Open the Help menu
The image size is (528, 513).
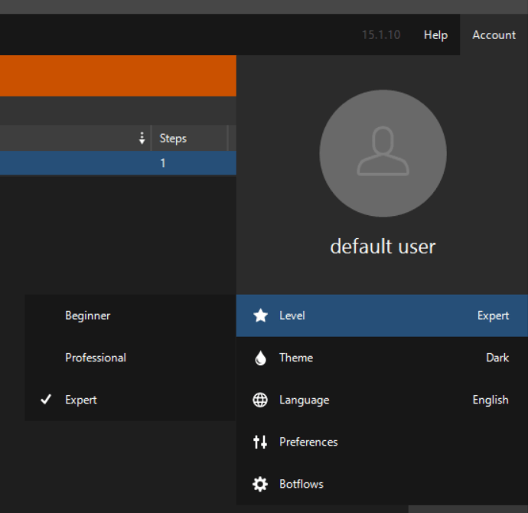(x=435, y=34)
